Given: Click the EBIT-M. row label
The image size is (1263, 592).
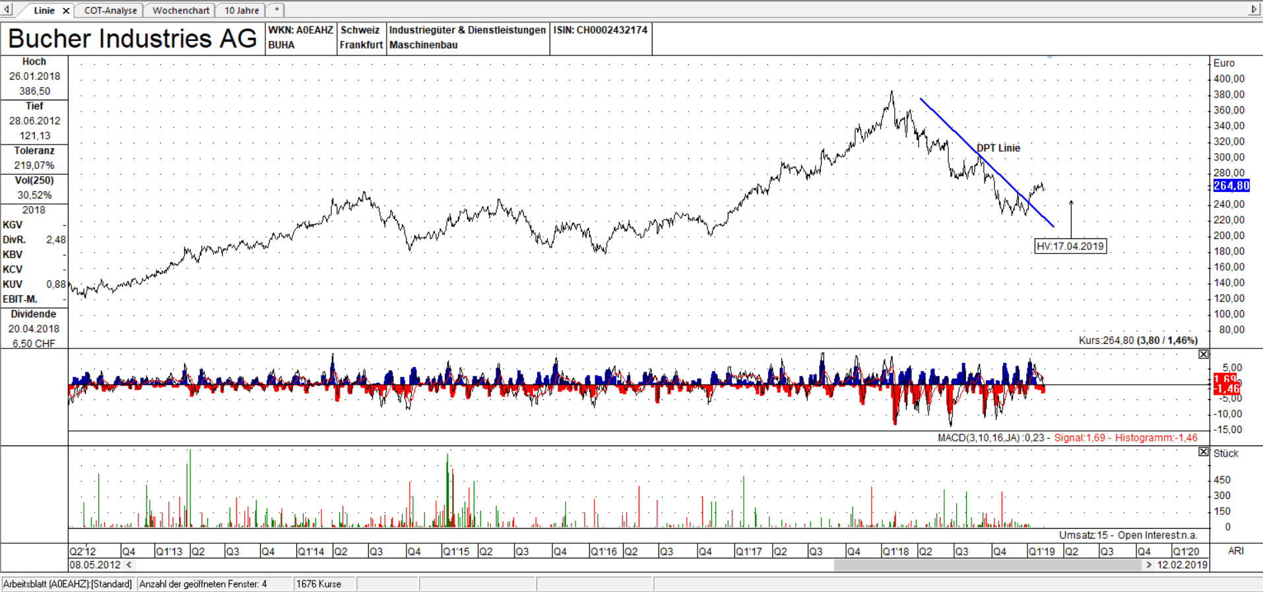Looking at the screenshot, I should [x=20, y=299].
